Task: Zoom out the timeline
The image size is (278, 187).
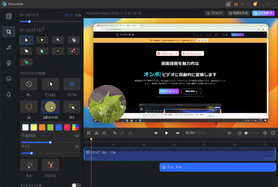Action: (240, 133)
